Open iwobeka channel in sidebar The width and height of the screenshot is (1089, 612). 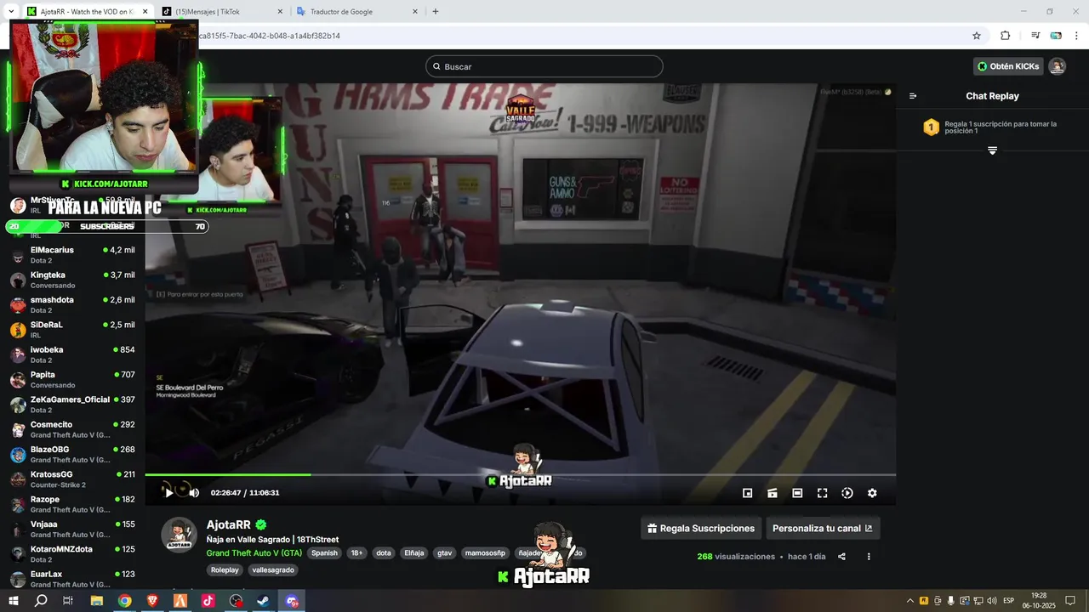72,354
